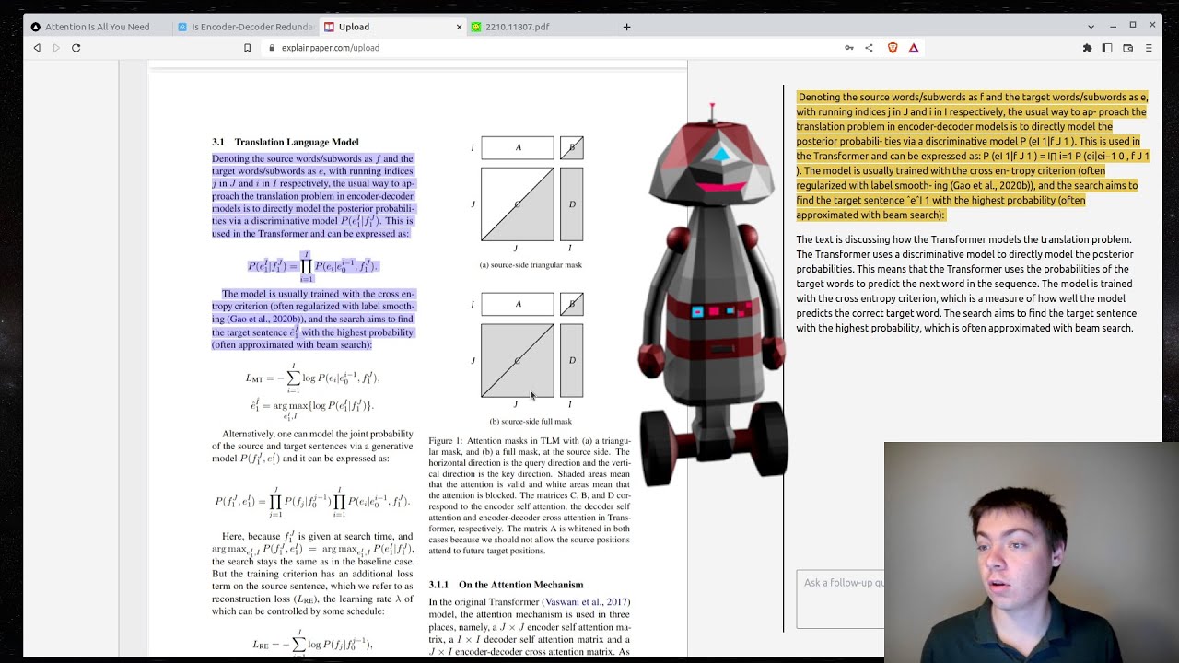The height and width of the screenshot is (663, 1179).
Task: Open a new browser tab
Action: [626, 27]
